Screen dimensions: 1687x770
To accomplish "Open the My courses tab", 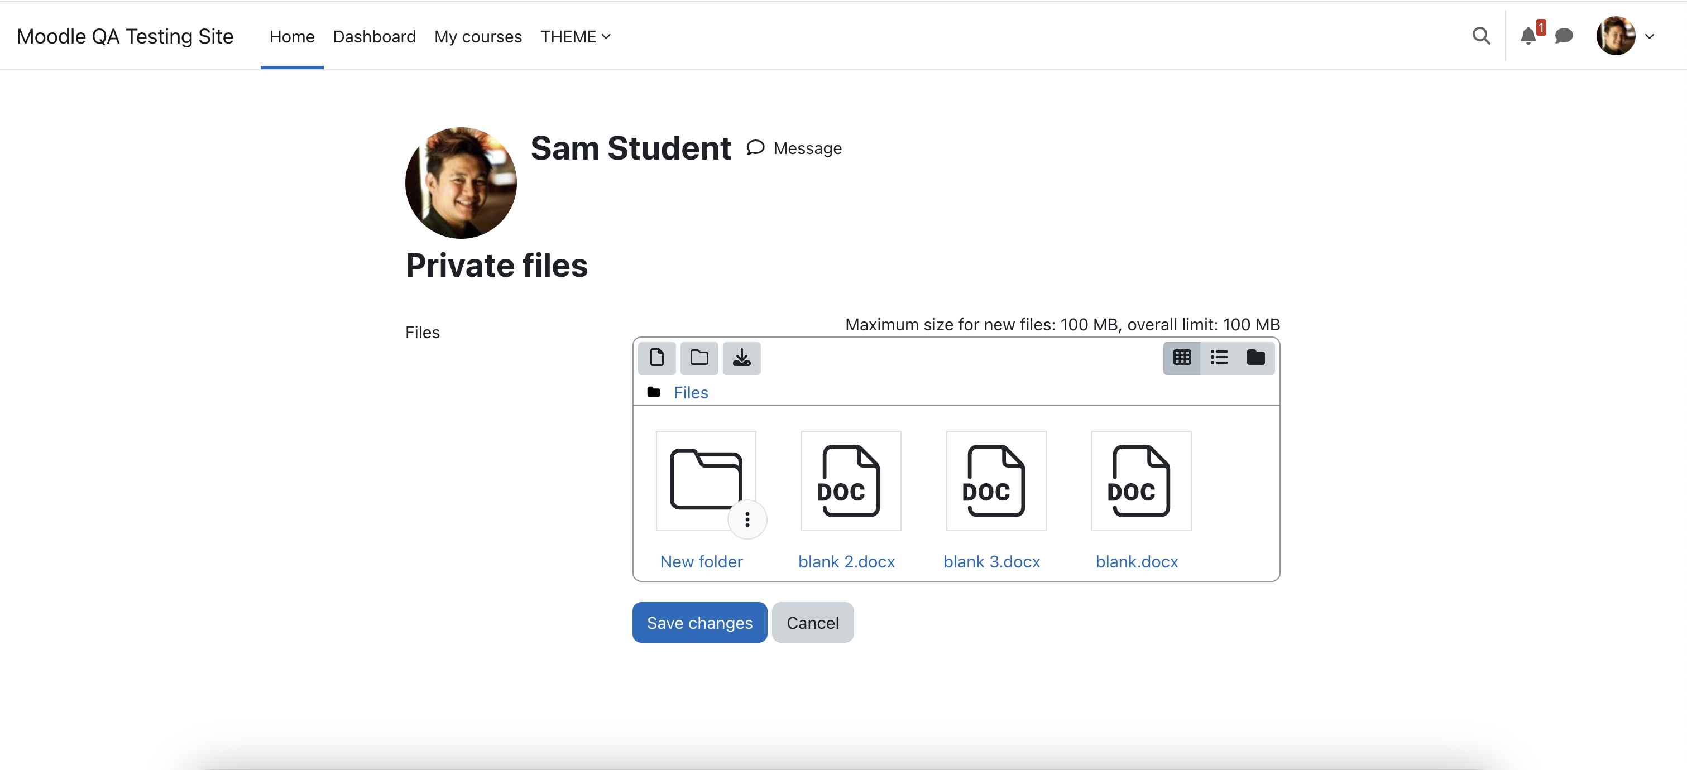I will [478, 37].
